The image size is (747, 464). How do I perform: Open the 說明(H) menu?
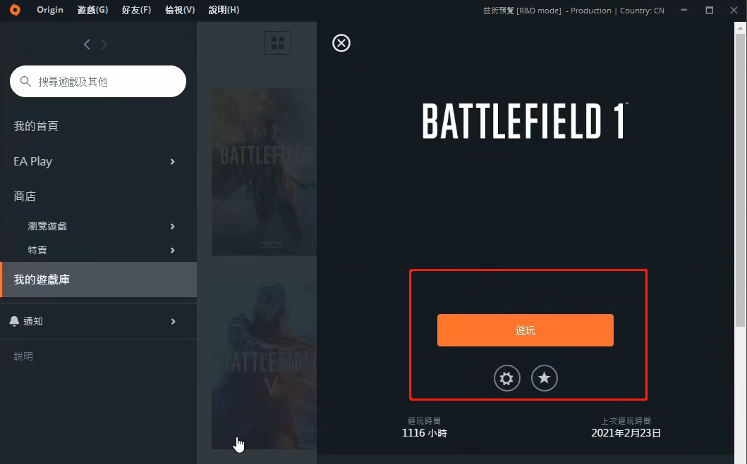point(224,10)
